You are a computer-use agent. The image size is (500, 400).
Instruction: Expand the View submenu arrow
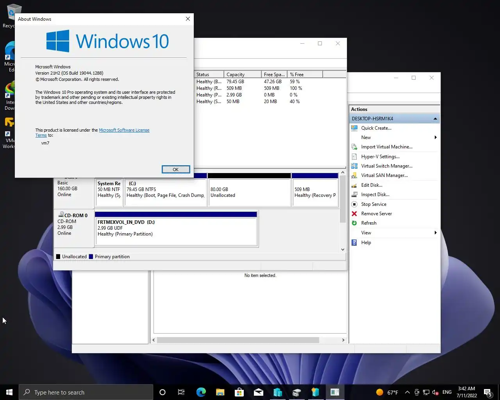435,233
